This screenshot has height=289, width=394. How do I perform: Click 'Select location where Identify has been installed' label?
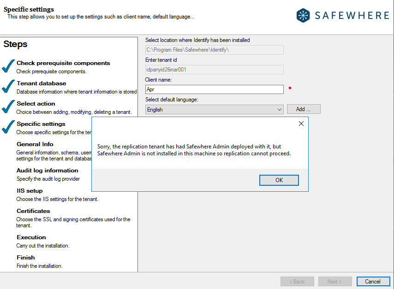pos(197,40)
